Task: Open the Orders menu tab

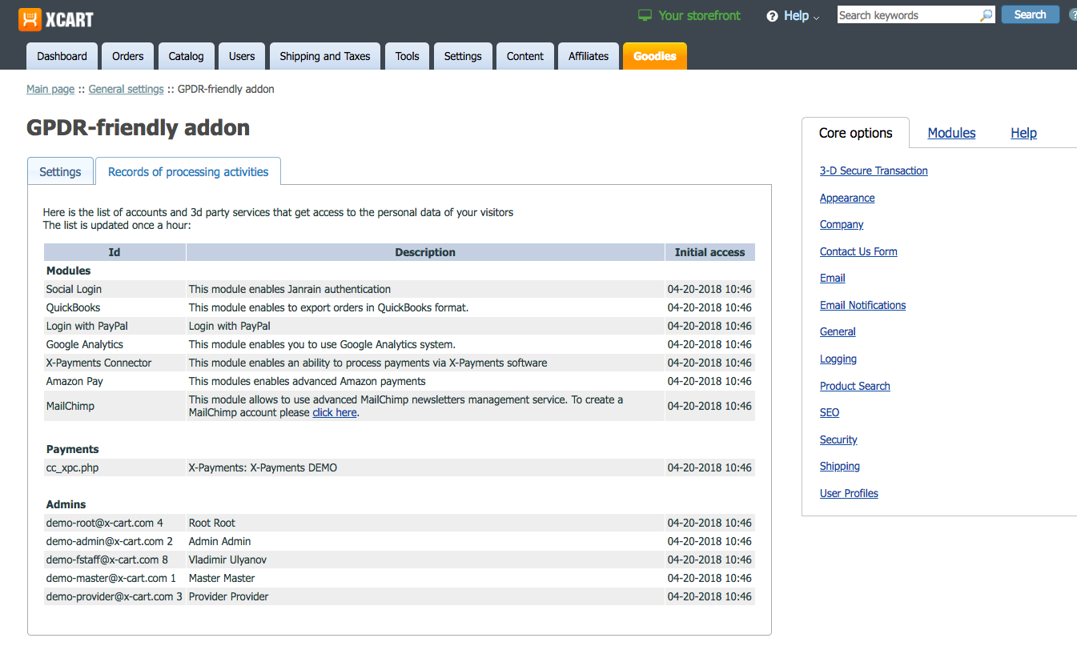Action: pos(128,56)
